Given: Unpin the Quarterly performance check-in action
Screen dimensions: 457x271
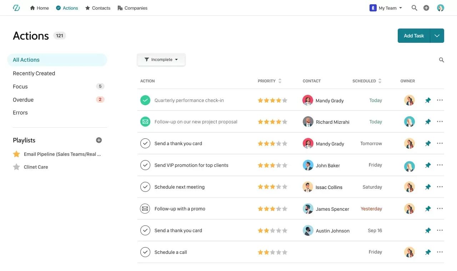Looking at the screenshot, I should 428,101.
